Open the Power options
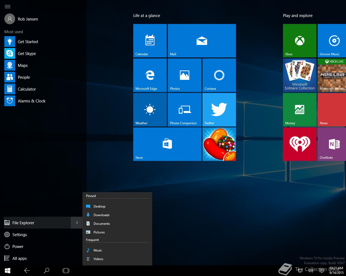 43,246
